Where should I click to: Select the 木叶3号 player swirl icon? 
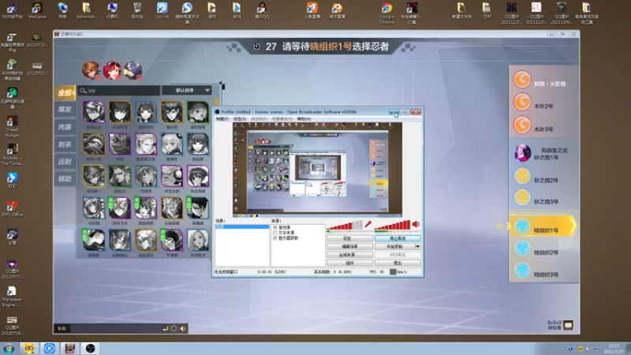pos(522,125)
